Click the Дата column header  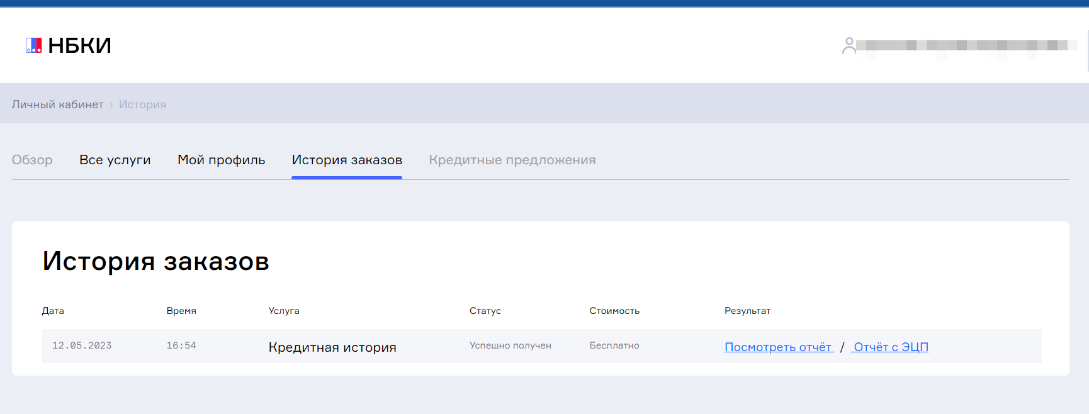[53, 311]
